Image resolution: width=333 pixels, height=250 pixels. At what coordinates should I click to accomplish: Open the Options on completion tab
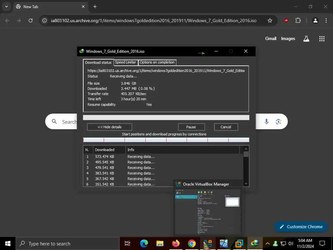pyautogui.click(x=157, y=62)
